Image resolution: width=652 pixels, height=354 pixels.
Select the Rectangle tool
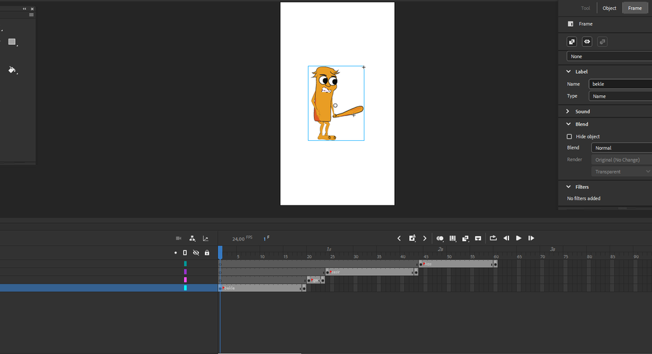tap(12, 42)
